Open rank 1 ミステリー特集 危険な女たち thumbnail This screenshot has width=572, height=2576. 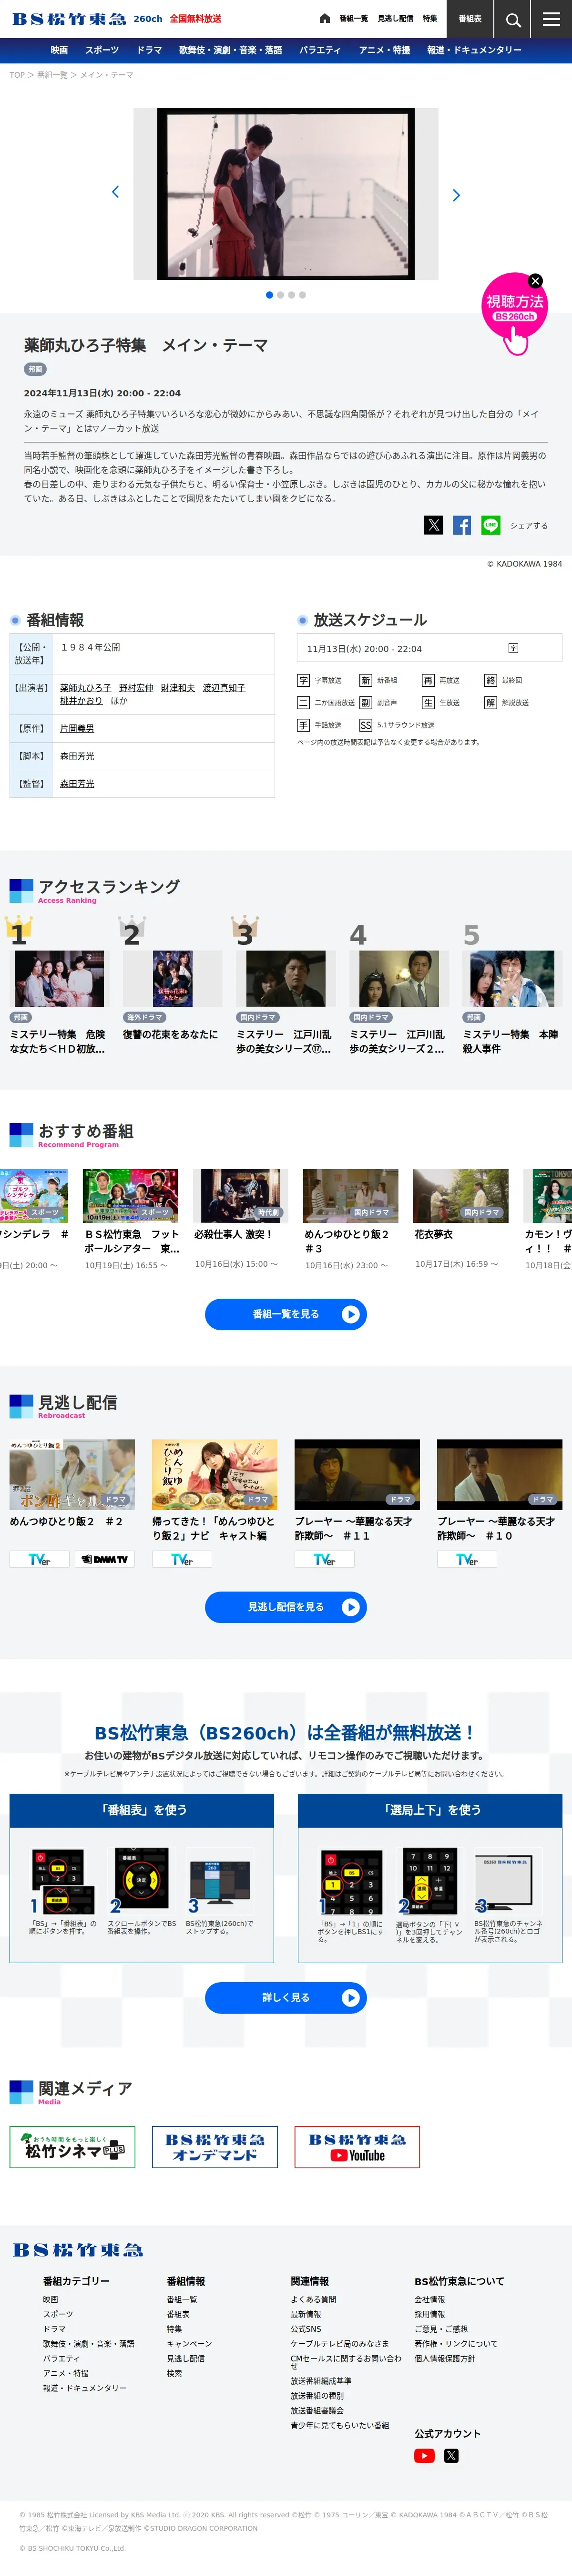[x=59, y=978]
